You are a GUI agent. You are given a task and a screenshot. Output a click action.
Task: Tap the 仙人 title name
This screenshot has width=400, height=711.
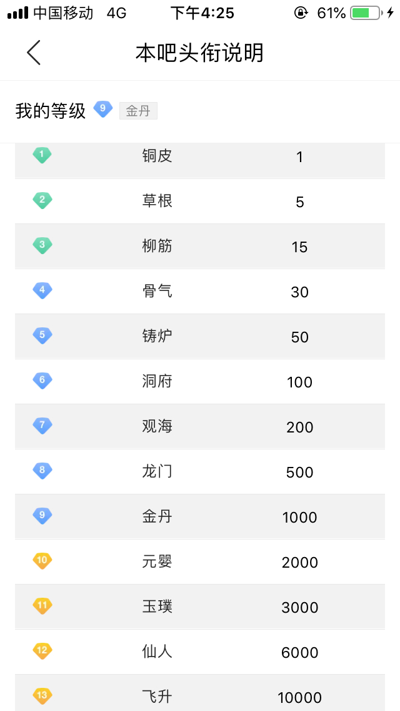point(157,652)
